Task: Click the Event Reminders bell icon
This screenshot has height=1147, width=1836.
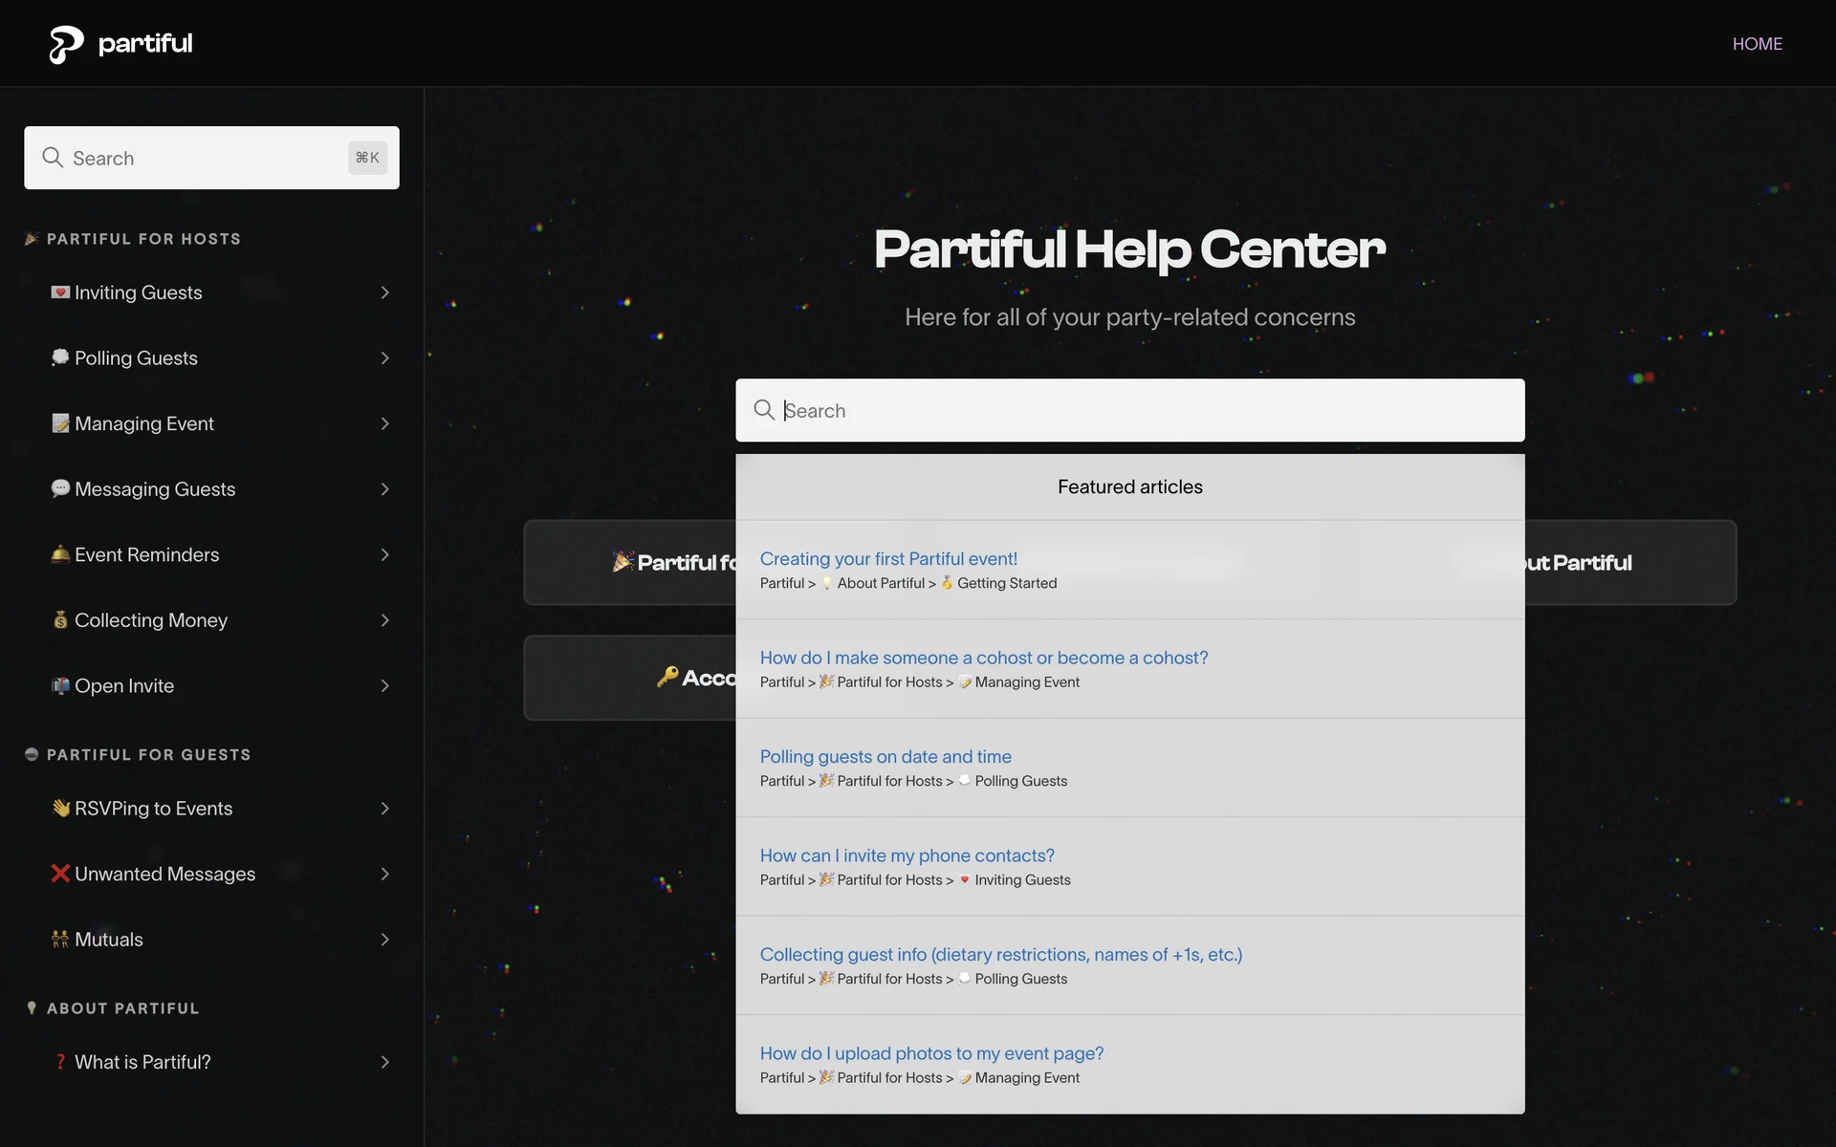Action: coord(60,554)
